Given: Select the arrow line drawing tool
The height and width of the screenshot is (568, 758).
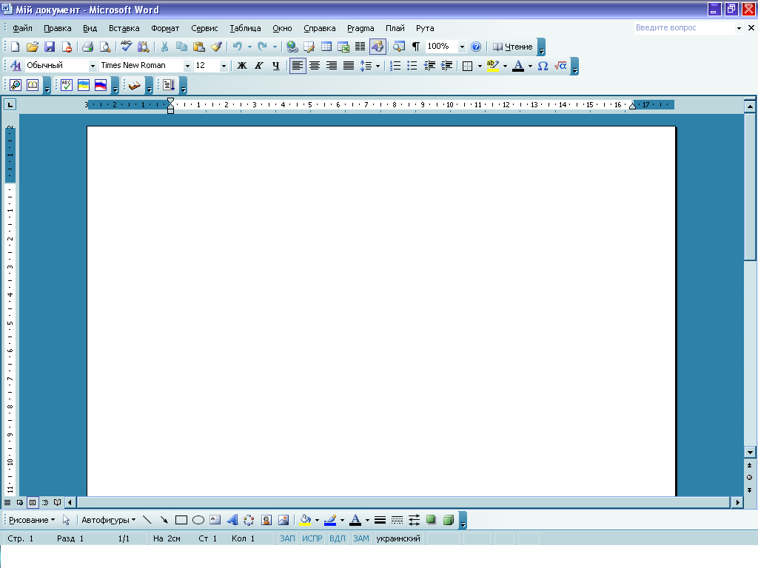Looking at the screenshot, I should click(164, 520).
